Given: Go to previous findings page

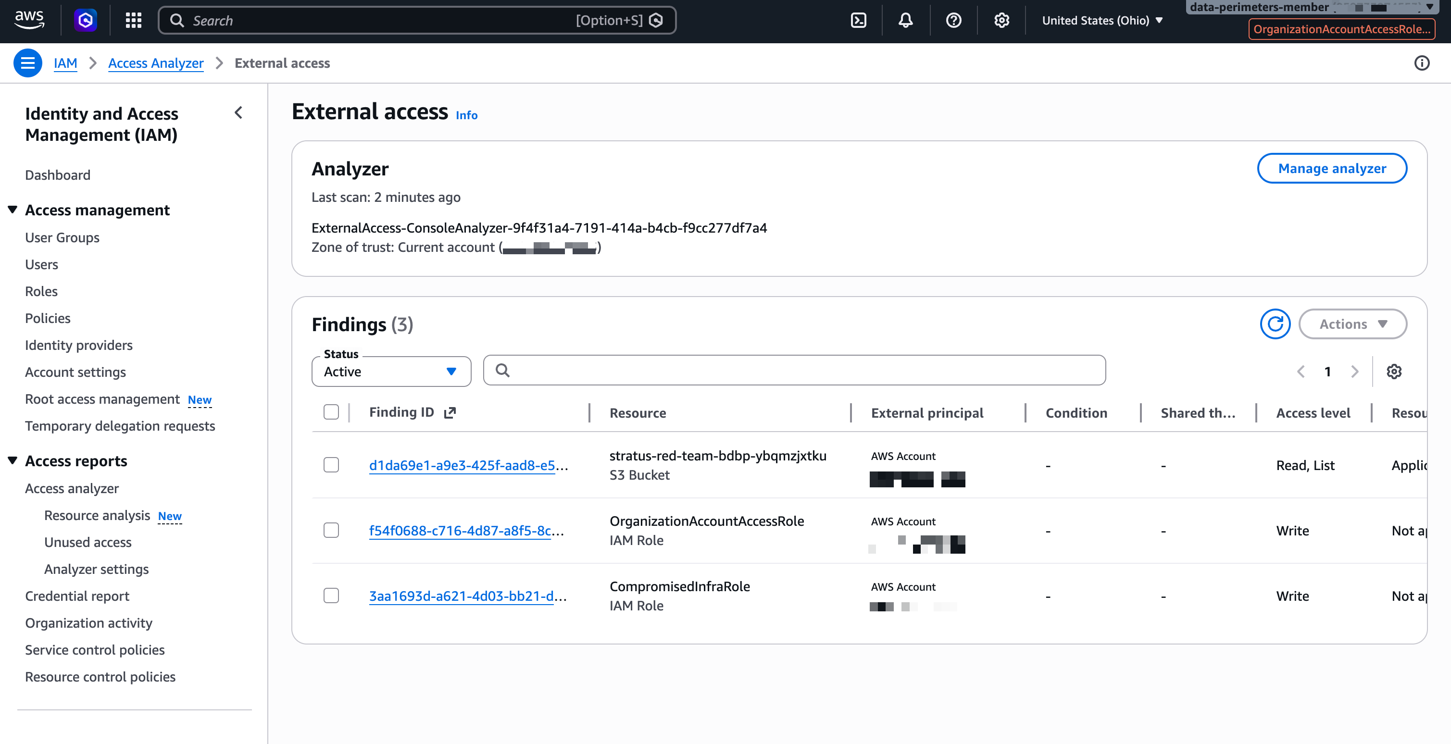Looking at the screenshot, I should tap(1301, 371).
